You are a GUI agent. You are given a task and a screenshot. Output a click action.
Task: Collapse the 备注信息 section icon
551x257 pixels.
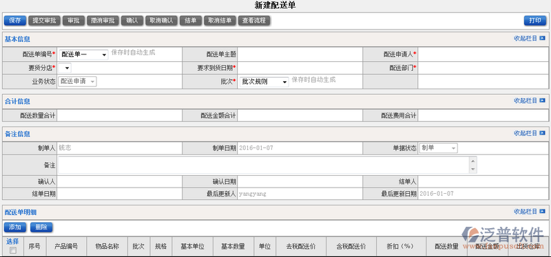543,133
